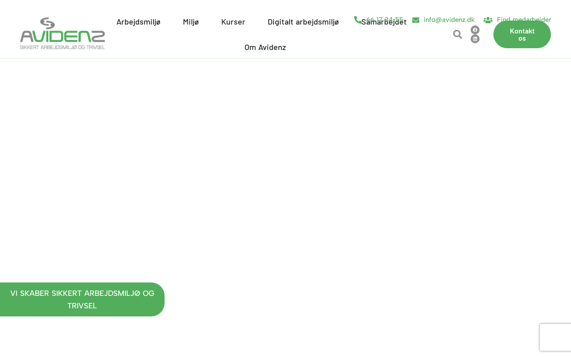Open the Find medarbejder link
This screenshot has height=357, width=571.
(524, 20)
